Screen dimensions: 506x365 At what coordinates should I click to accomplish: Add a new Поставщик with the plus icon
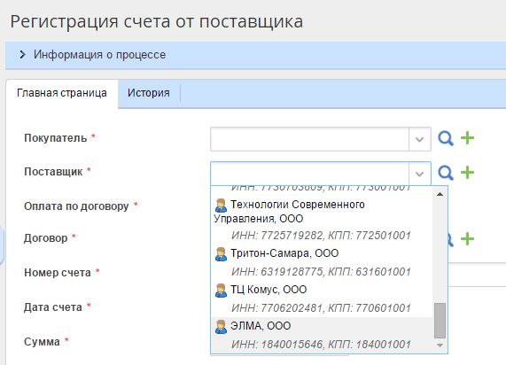pyautogui.click(x=467, y=173)
